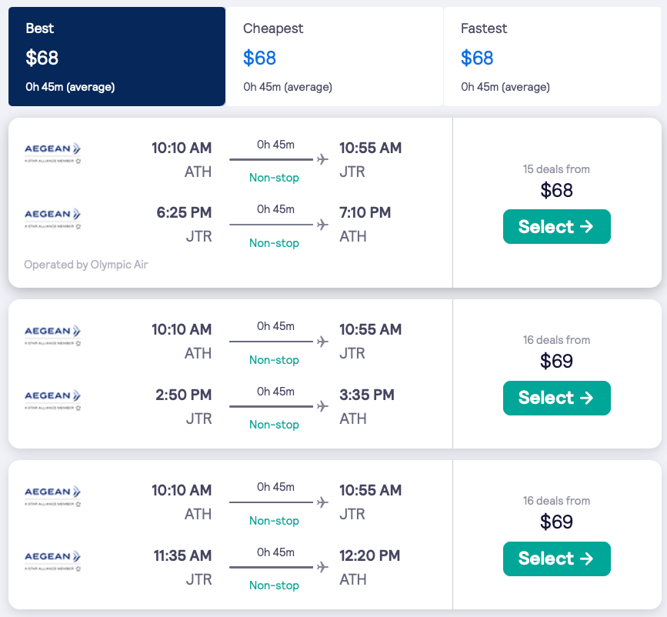Click Aegean logo on 2:50 PM return flight

(x=53, y=400)
